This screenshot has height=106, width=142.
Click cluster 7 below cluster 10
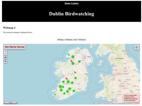pos(61,90)
